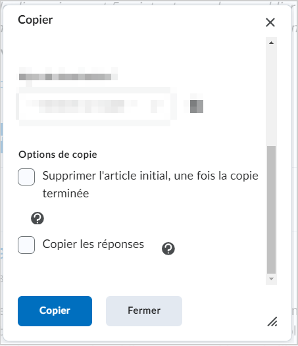
Task: Enable Supprimer l'article initial checkbox
Action: [26, 177]
